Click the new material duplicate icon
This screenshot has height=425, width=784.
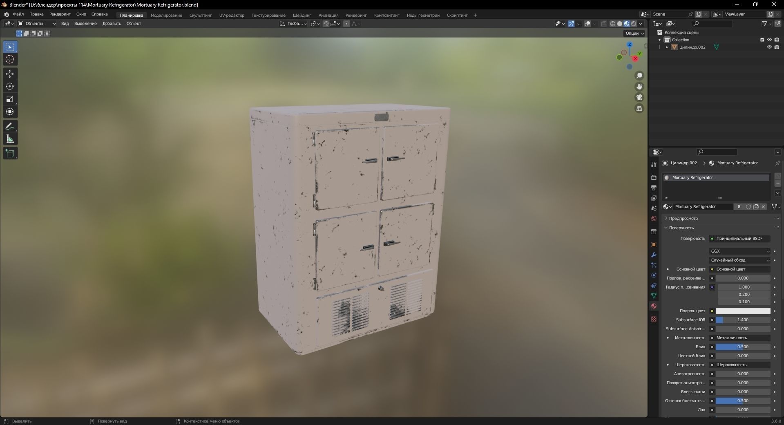point(756,207)
